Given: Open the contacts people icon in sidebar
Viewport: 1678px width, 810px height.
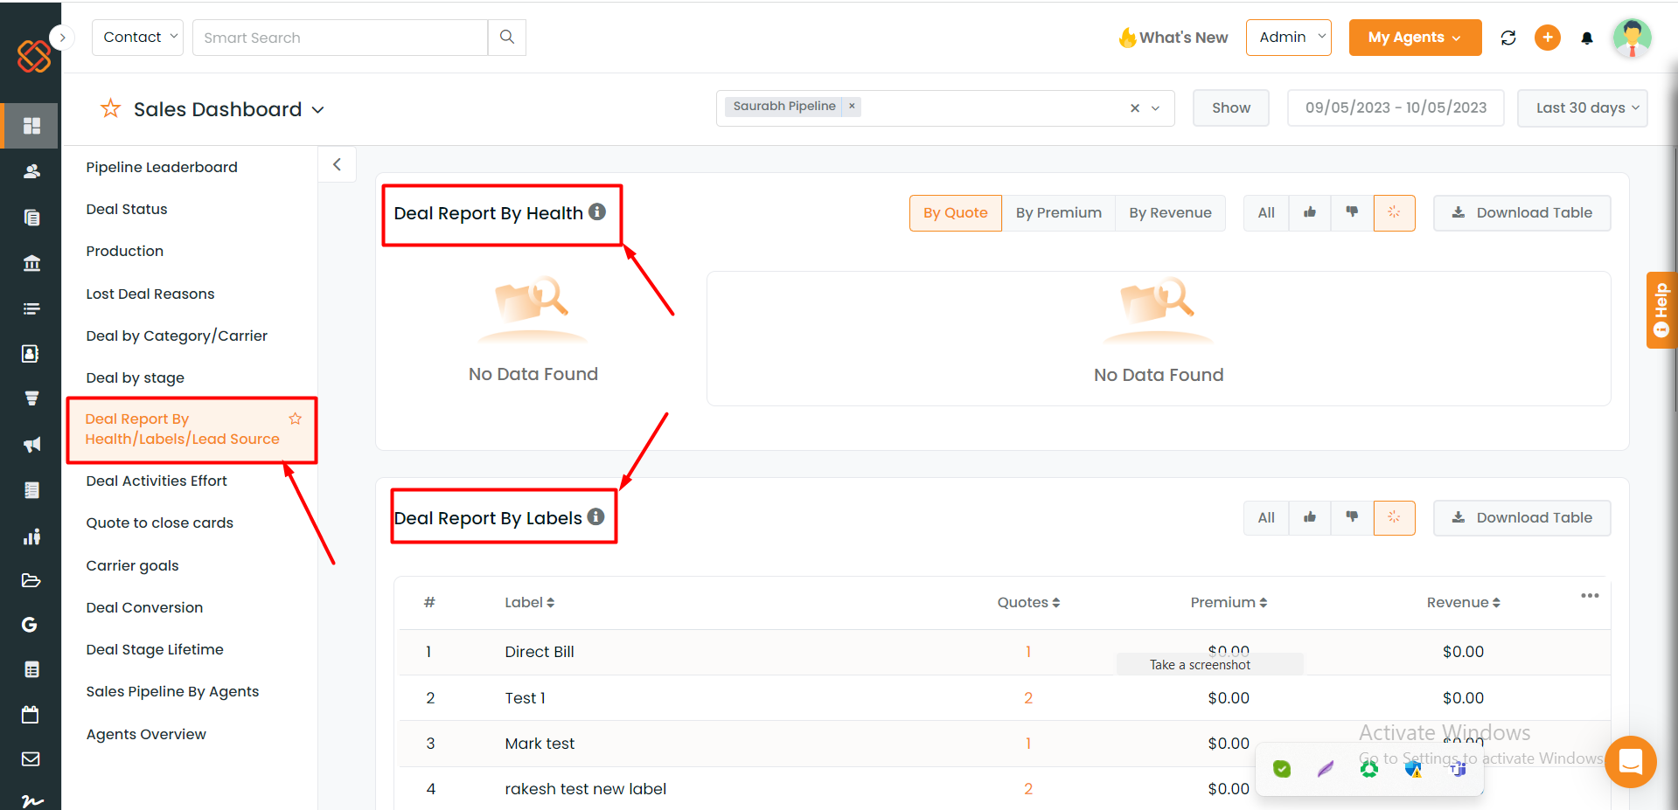Looking at the screenshot, I should (31, 171).
